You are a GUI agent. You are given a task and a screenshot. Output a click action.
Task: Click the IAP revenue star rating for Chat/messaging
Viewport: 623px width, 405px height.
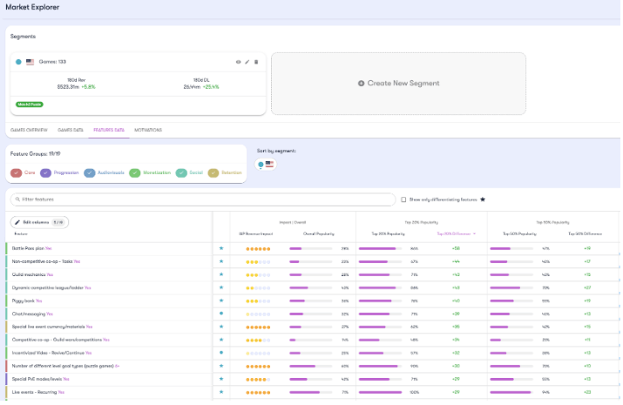[x=258, y=314]
